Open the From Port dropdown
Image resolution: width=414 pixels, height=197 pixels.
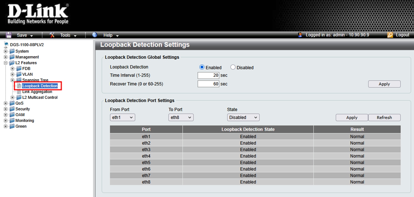[x=122, y=117]
